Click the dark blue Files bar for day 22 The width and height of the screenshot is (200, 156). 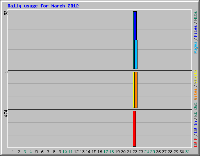135,26
